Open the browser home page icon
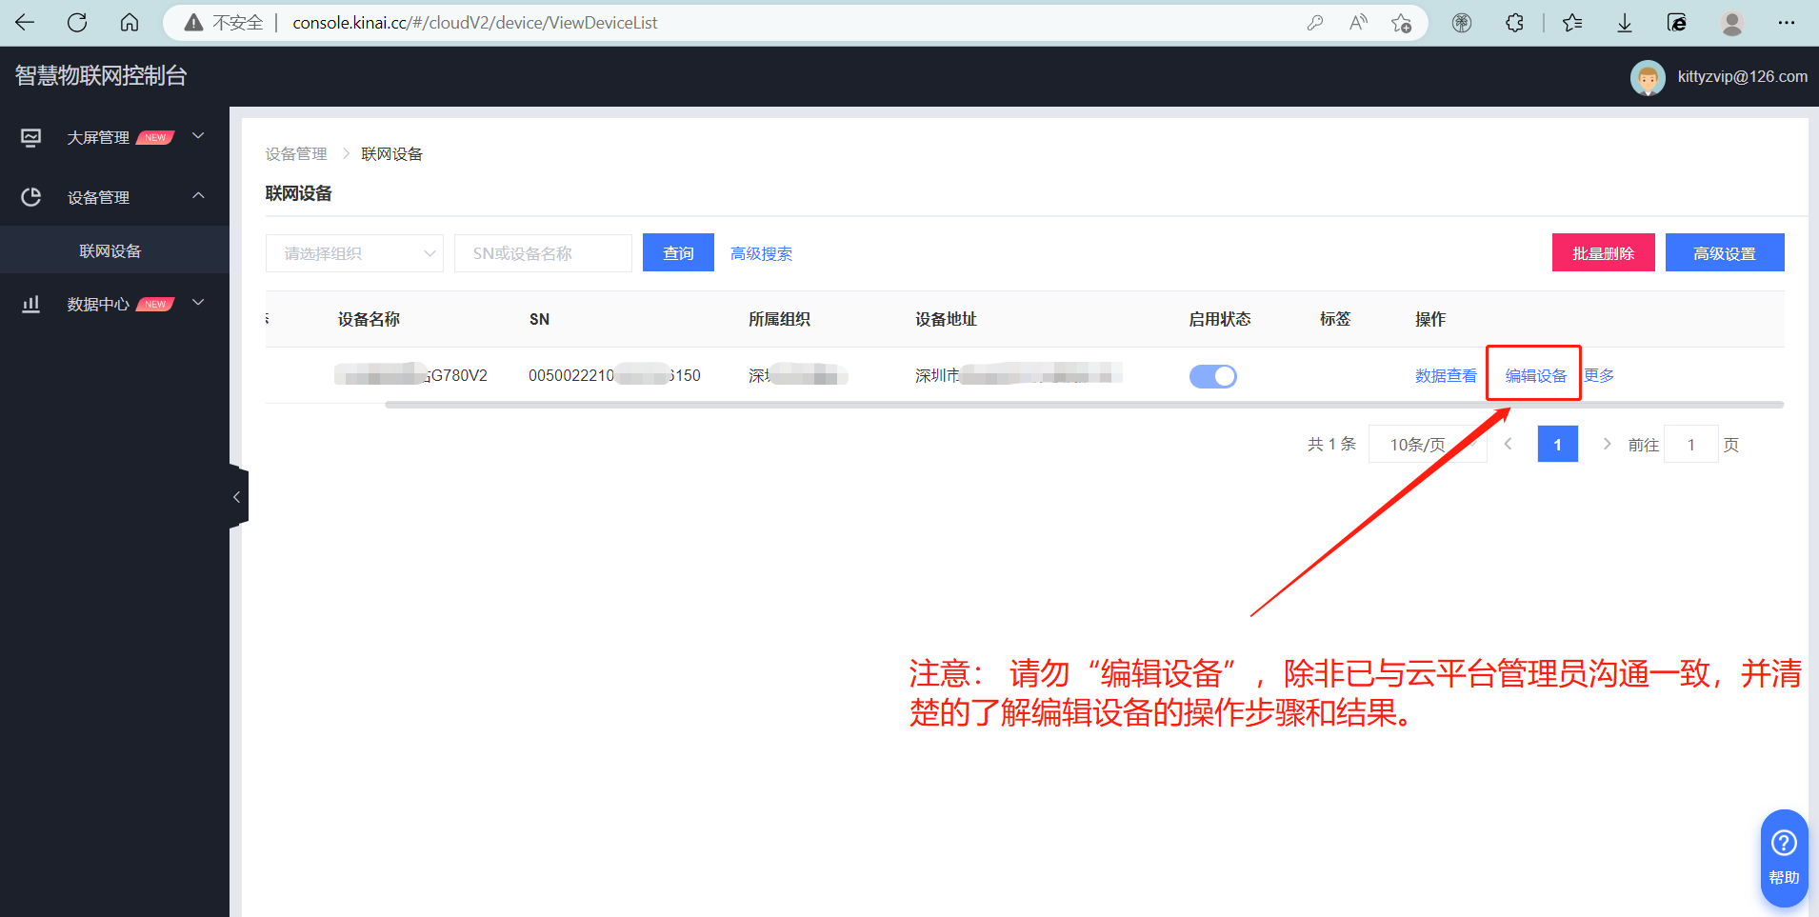The image size is (1819, 917). click(130, 23)
